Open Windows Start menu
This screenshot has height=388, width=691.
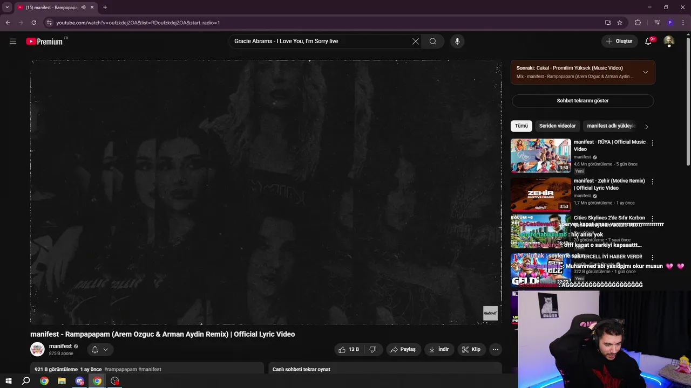(x=9, y=381)
